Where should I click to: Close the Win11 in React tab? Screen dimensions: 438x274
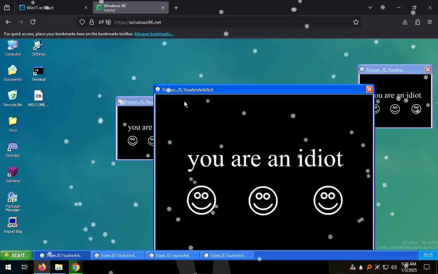click(x=86, y=8)
